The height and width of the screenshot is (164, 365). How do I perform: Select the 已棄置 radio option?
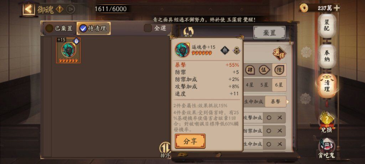[60, 28]
